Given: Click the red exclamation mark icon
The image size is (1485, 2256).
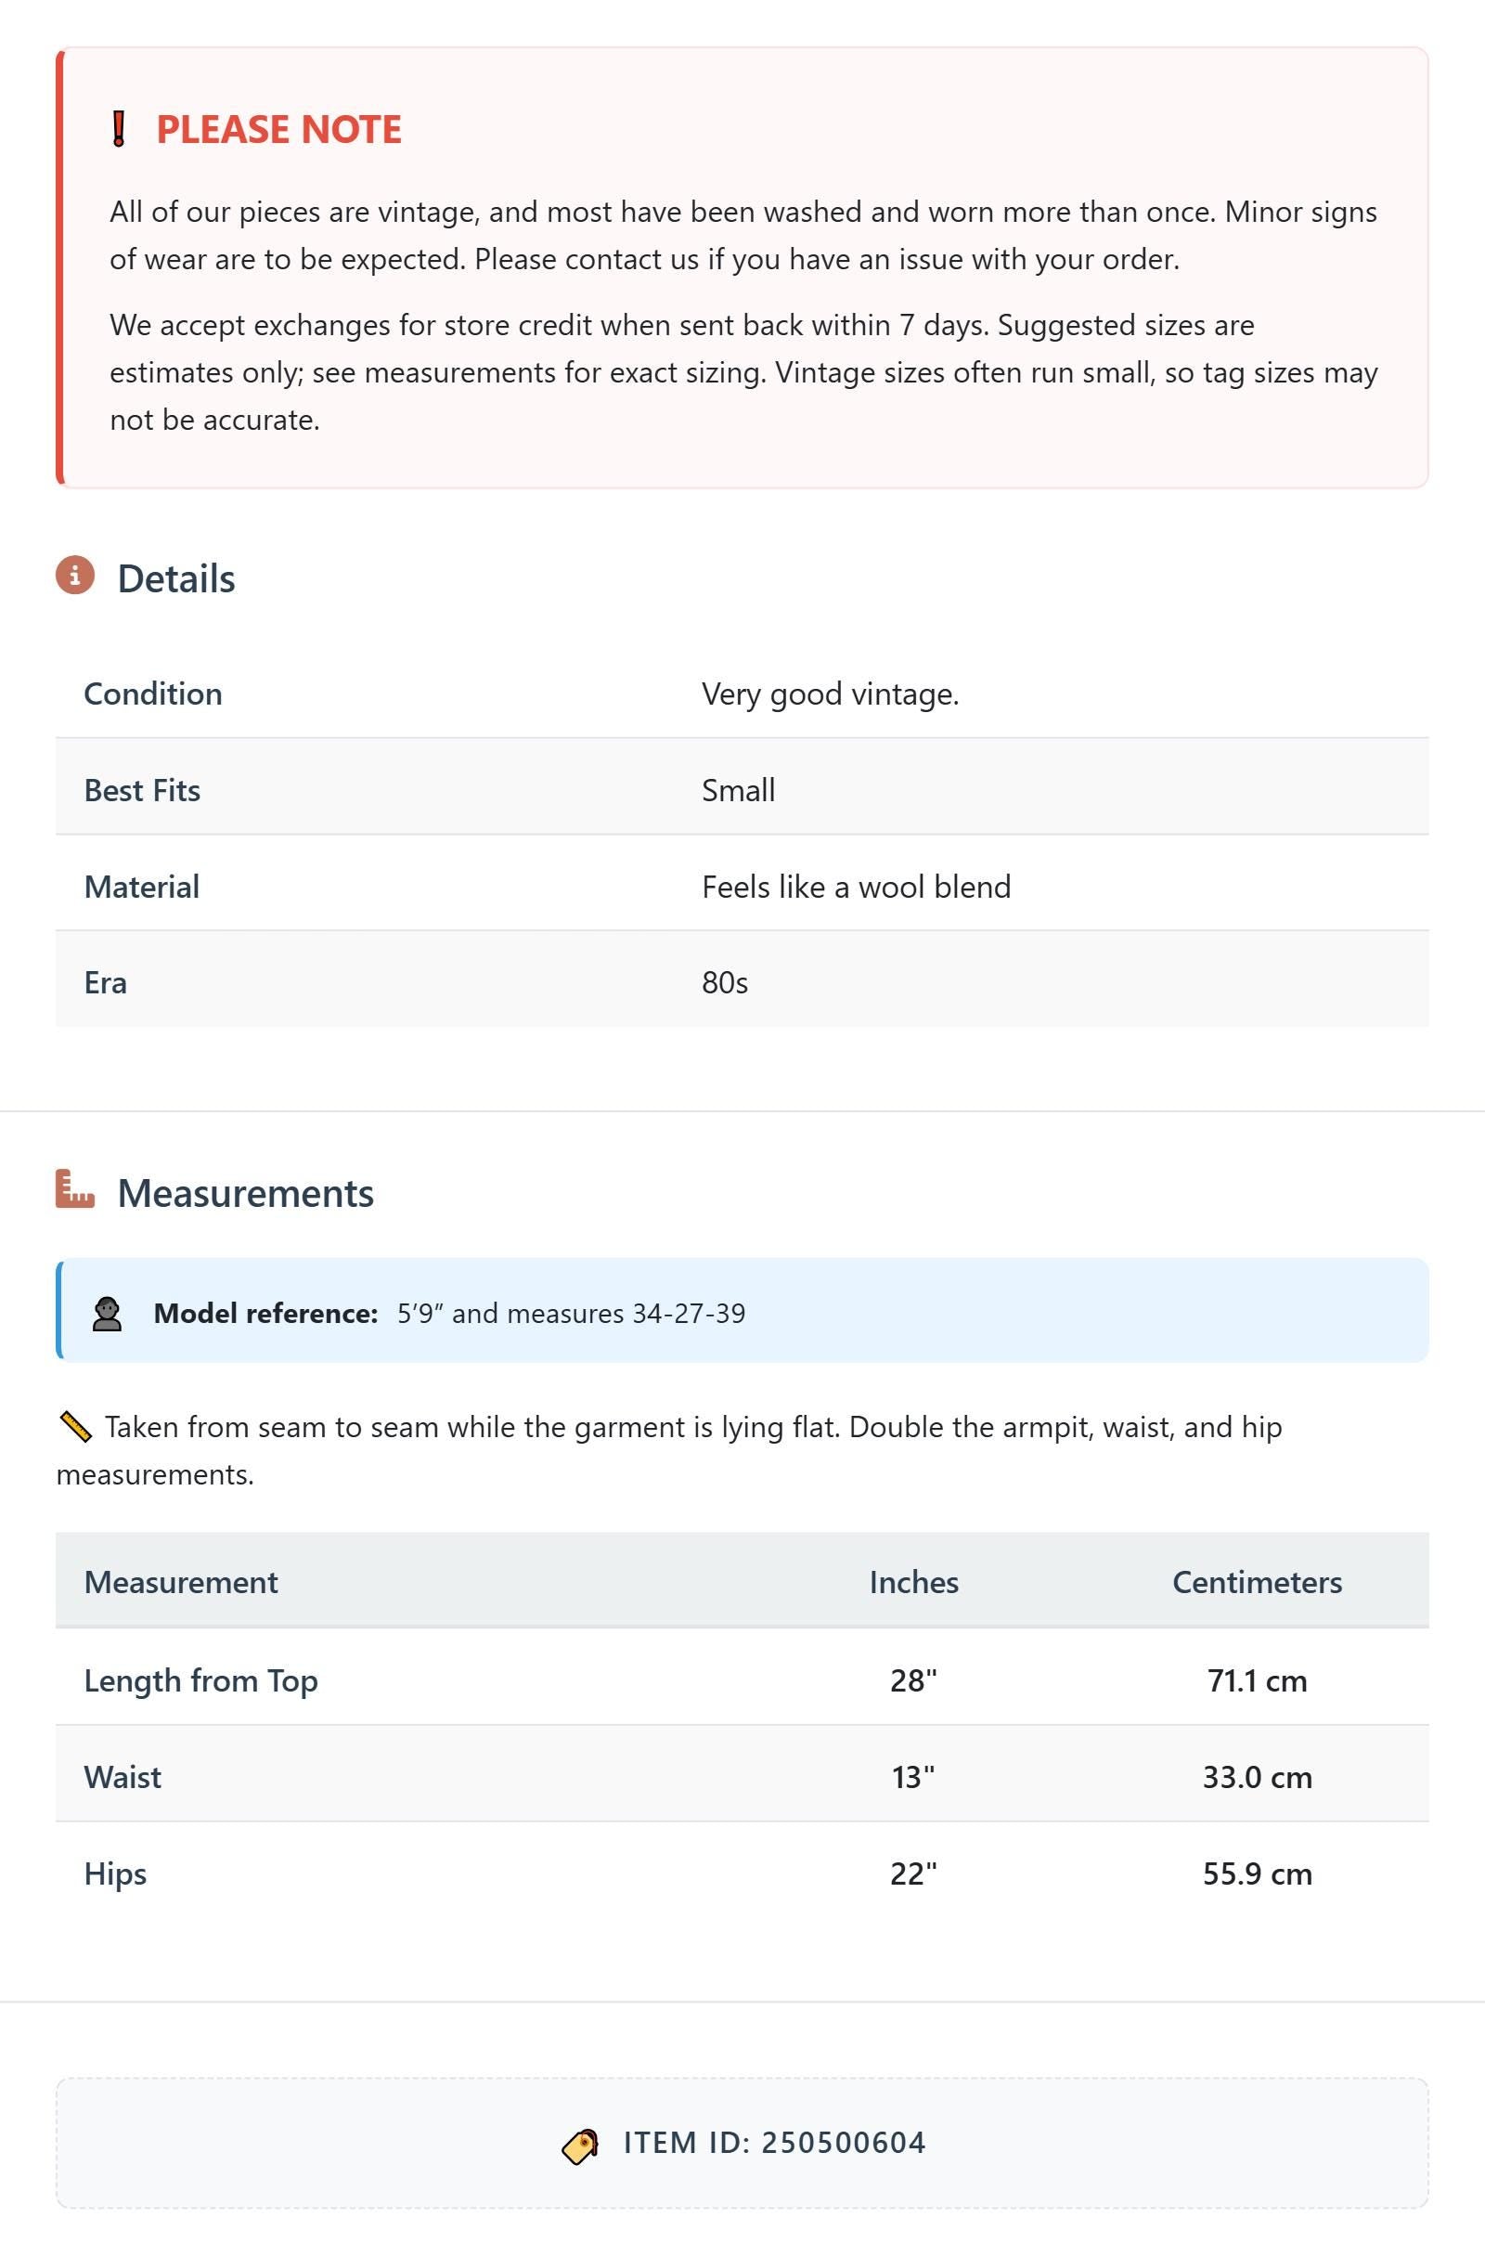Looking at the screenshot, I should point(119,129).
